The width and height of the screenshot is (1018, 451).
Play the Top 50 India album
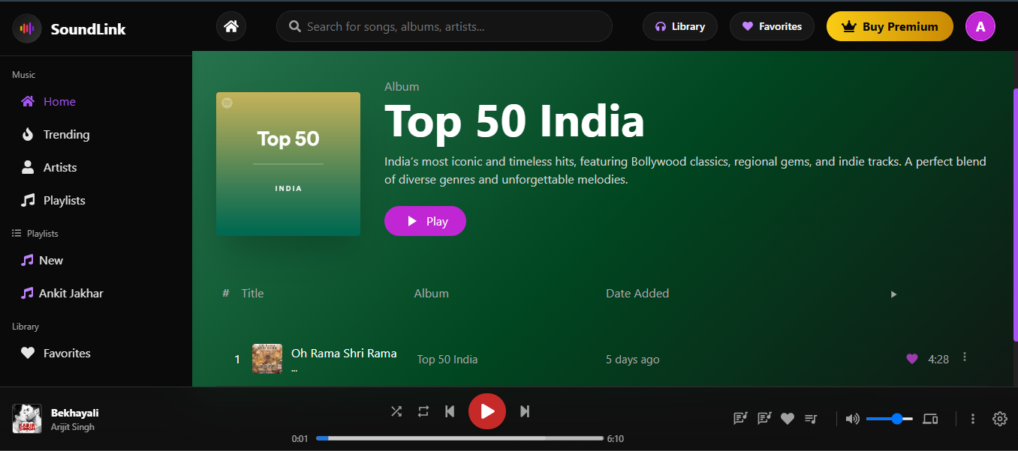pos(425,221)
